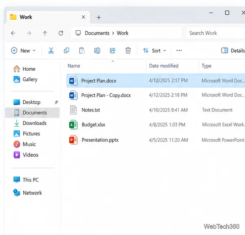This screenshot has width=245, height=235.
Task: Click the Search Work field
Action: pyautogui.click(x=215, y=33)
